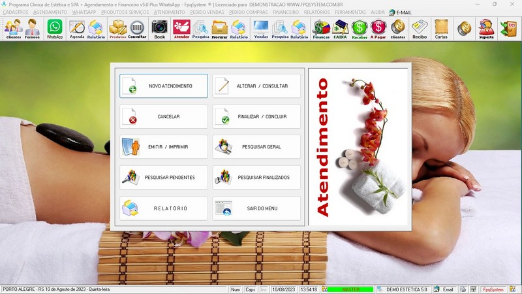Click the Caps indicator in status bar

(250, 289)
